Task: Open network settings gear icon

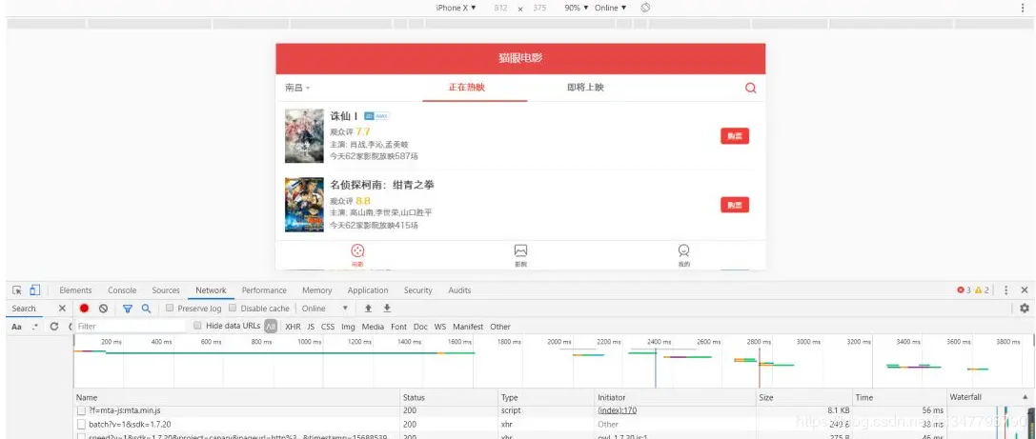Action: pyautogui.click(x=1025, y=309)
